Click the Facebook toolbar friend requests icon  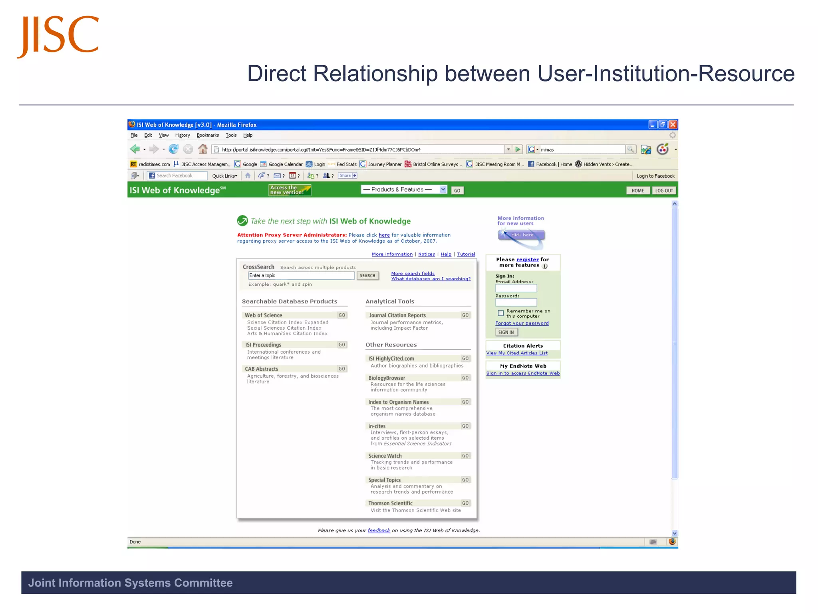[x=310, y=175]
